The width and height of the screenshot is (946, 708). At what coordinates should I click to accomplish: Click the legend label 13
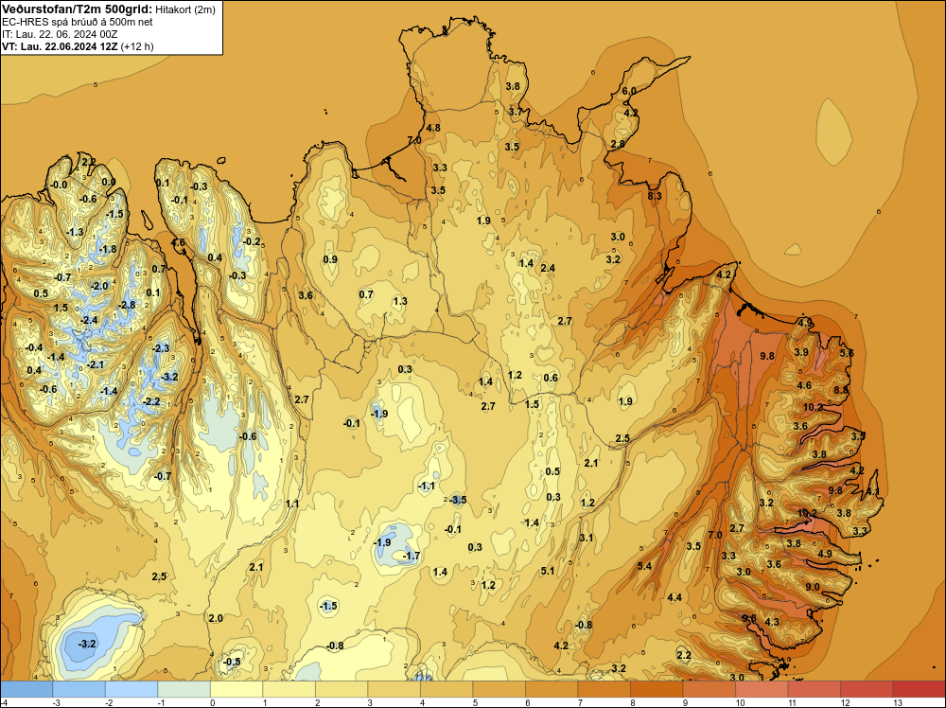pos(897,702)
